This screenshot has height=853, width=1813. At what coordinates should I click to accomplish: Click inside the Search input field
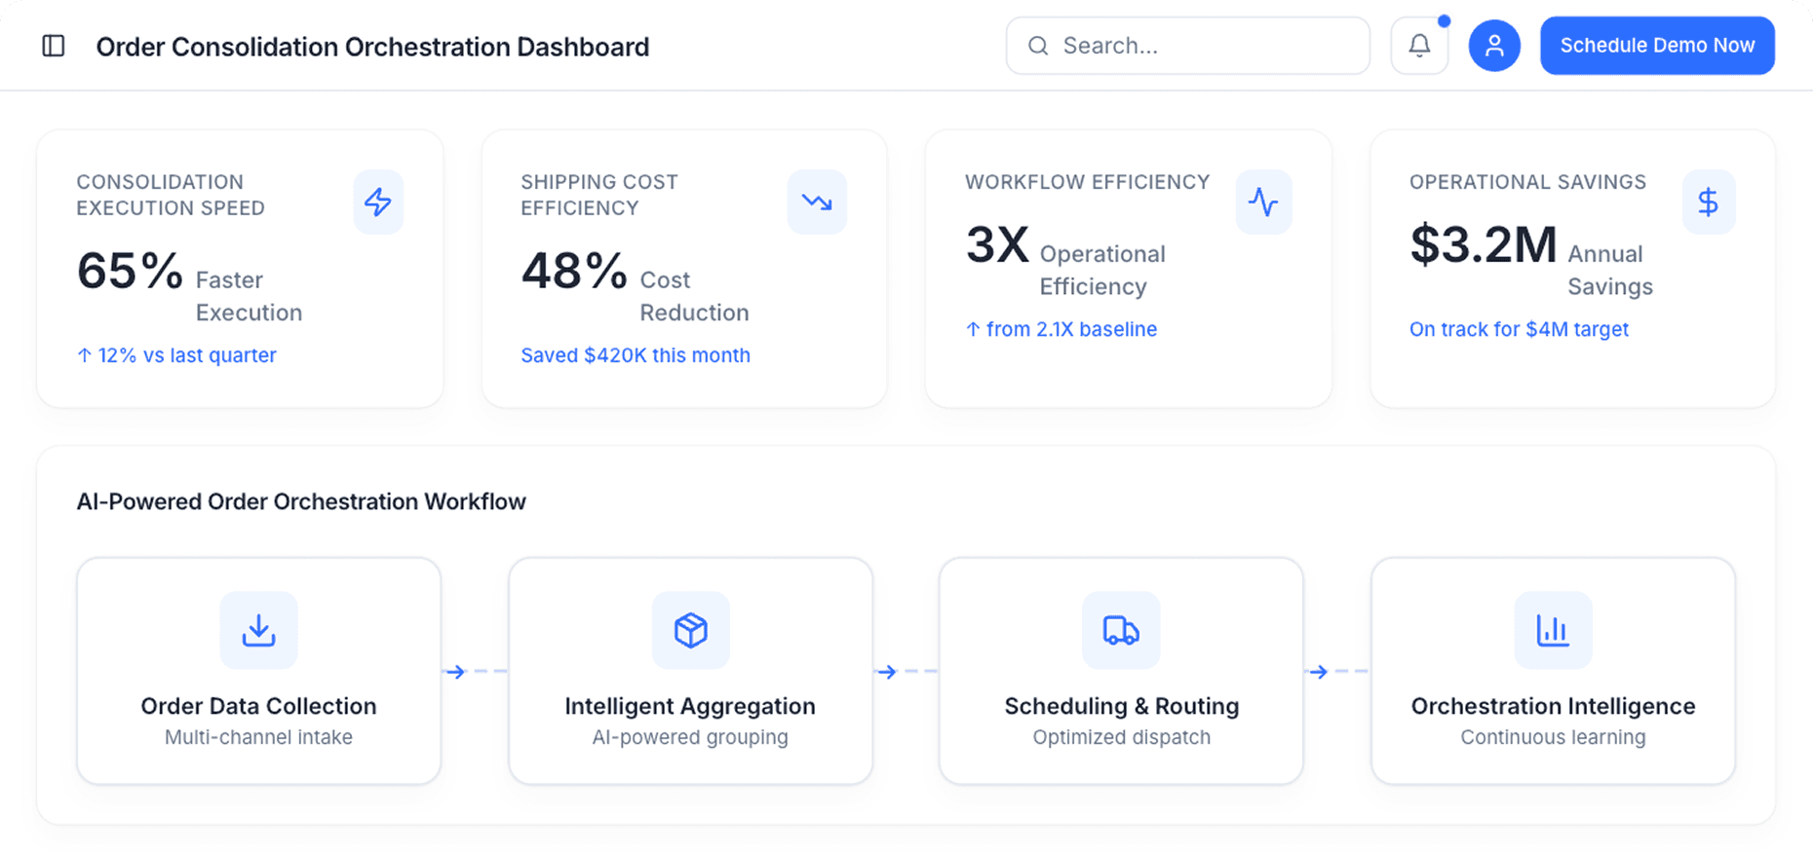pos(1187,45)
